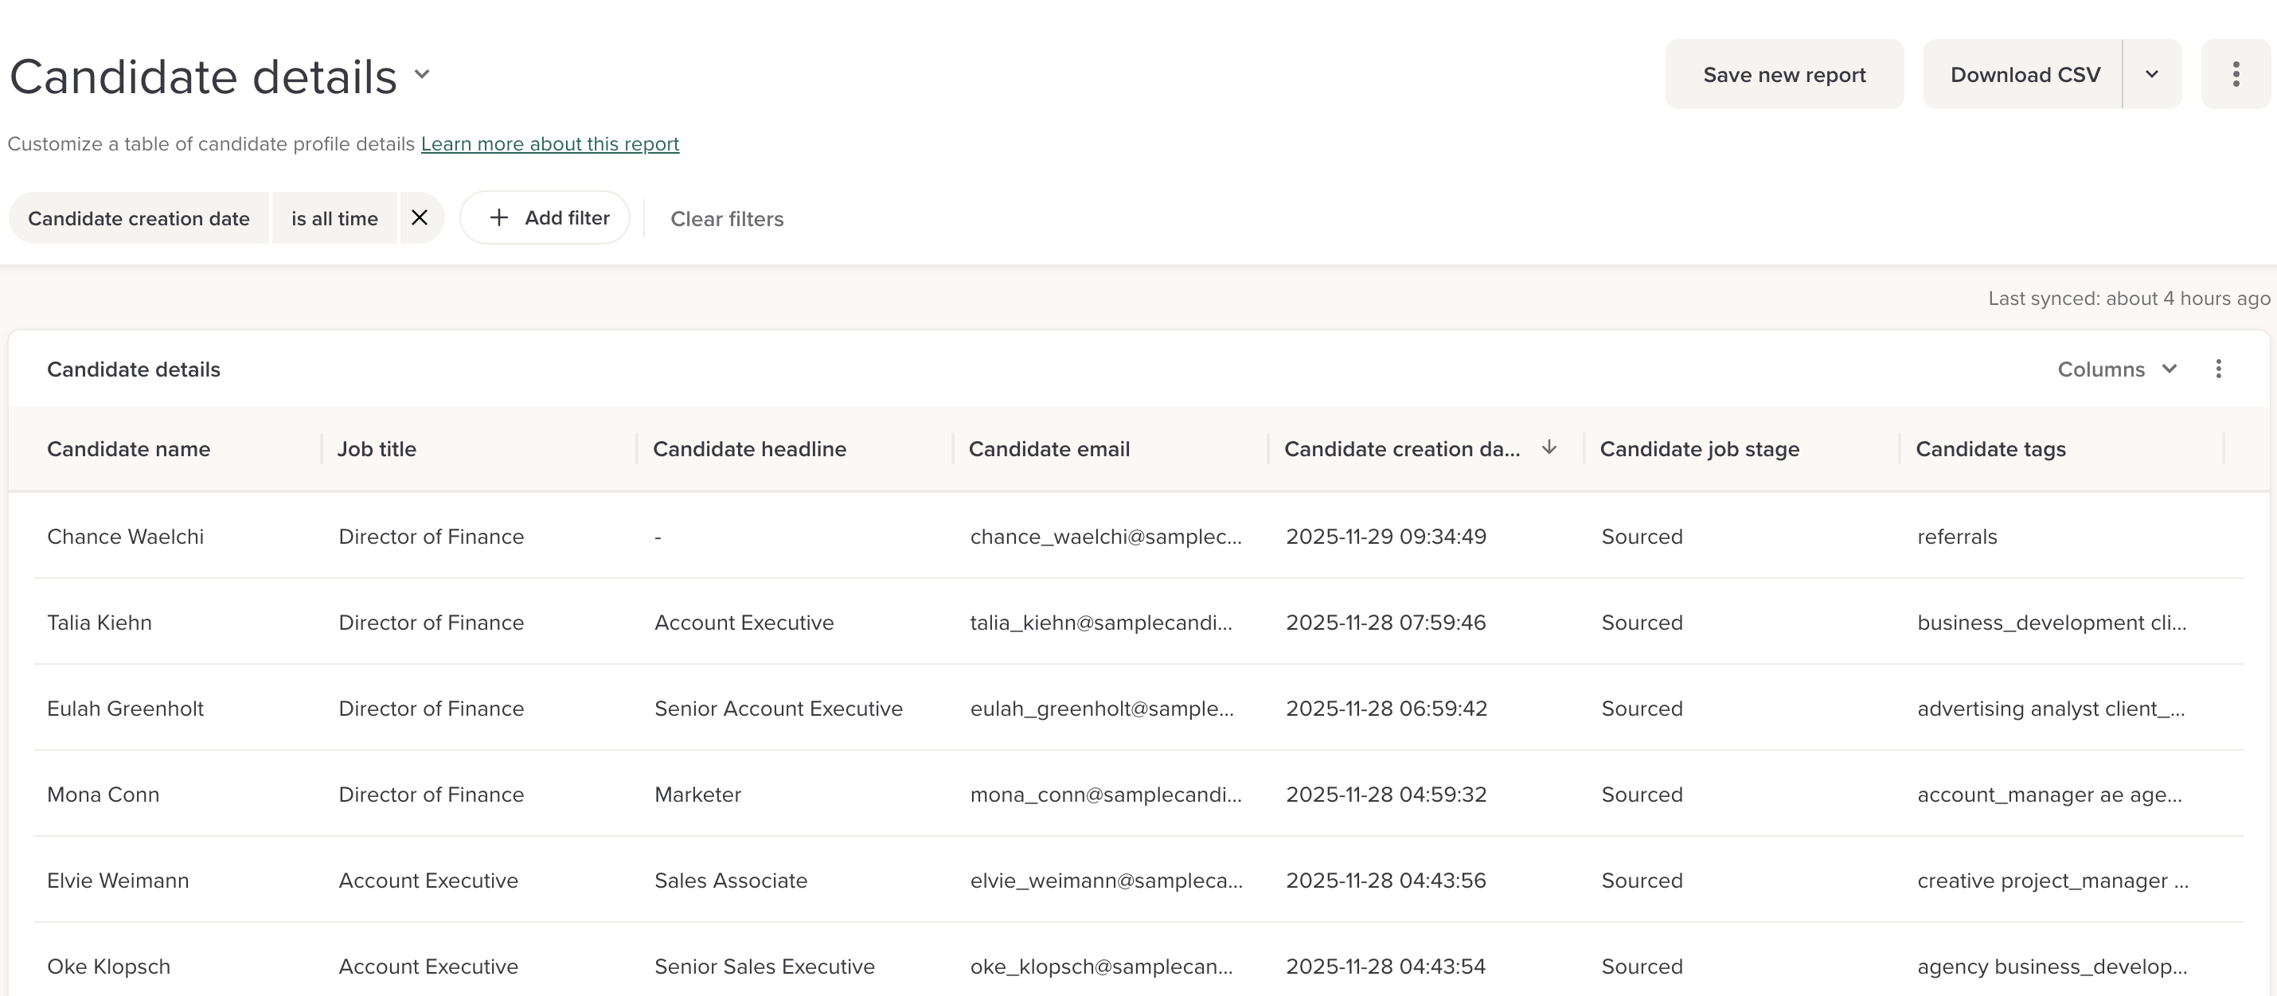Click the Download CSV button
This screenshot has width=2277, height=996.
click(x=2024, y=74)
